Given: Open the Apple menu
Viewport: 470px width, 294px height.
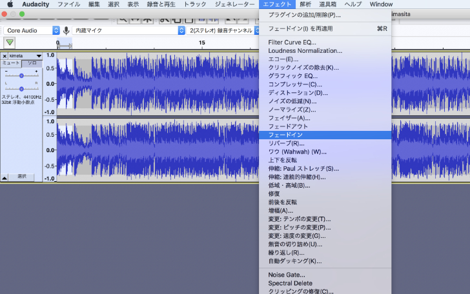Looking at the screenshot, I should tap(10, 5).
